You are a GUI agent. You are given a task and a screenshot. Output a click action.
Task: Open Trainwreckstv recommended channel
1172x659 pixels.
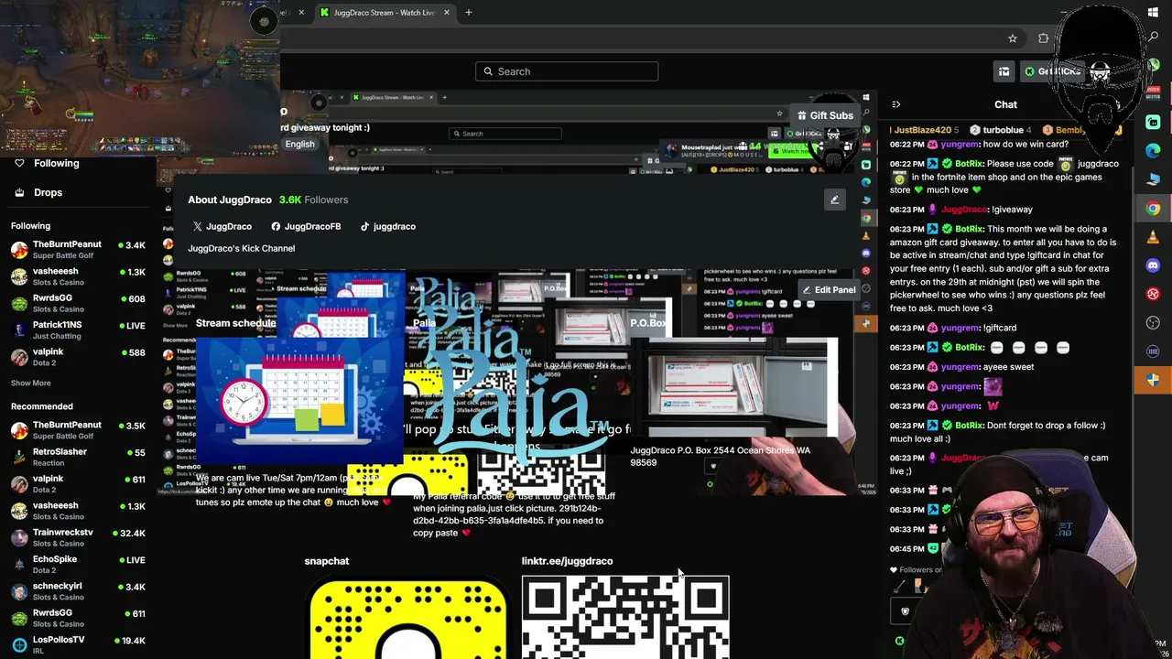(x=78, y=537)
